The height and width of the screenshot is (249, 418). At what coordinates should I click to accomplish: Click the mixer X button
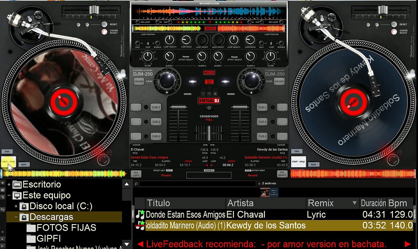(x=215, y=94)
